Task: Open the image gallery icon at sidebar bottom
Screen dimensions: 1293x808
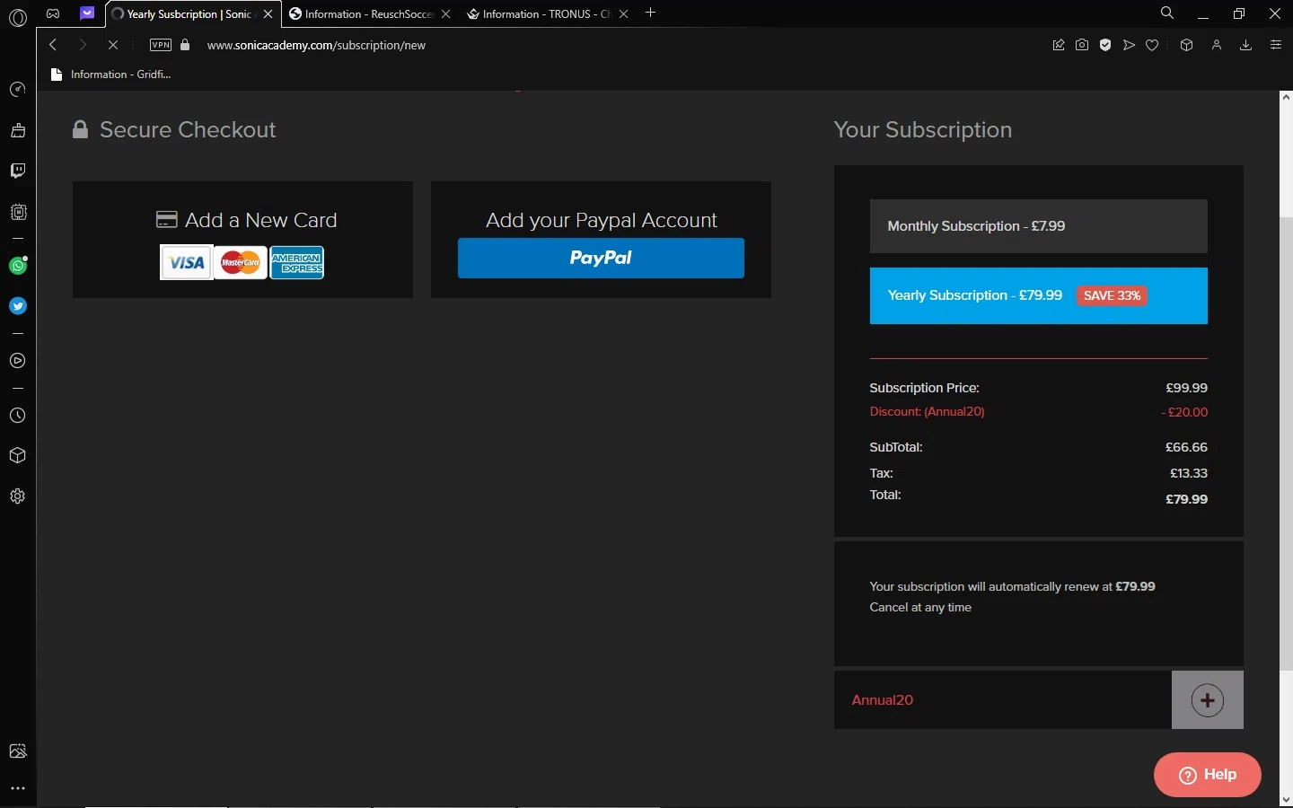Action: pos(18,751)
